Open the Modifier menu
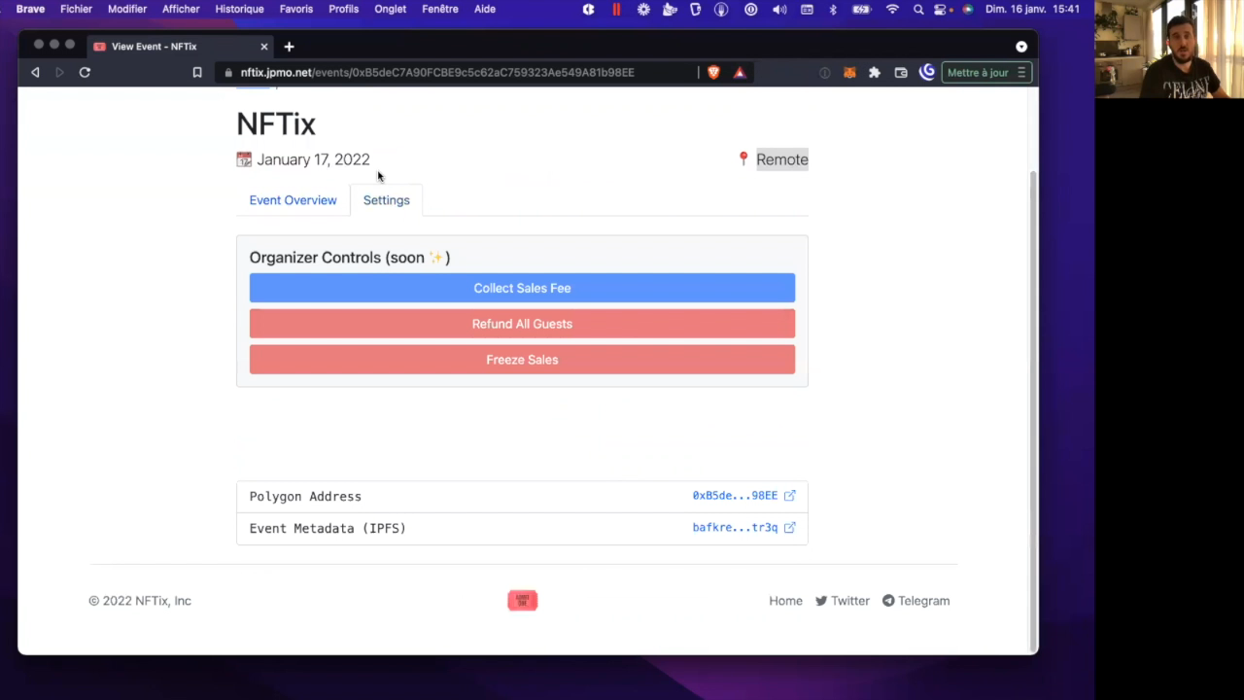Viewport: 1244px width, 700px height. pyautogui.click(x=127, y=9)
